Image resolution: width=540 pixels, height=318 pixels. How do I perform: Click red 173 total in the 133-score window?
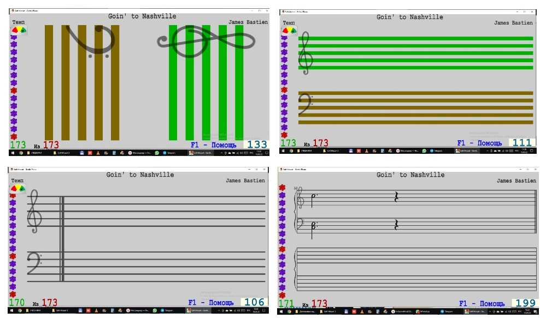(x=51, y=145)
